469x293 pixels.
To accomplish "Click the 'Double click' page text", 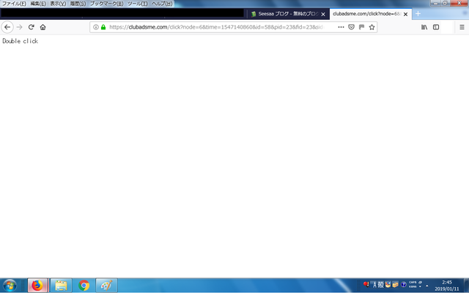I will [20, 41].
